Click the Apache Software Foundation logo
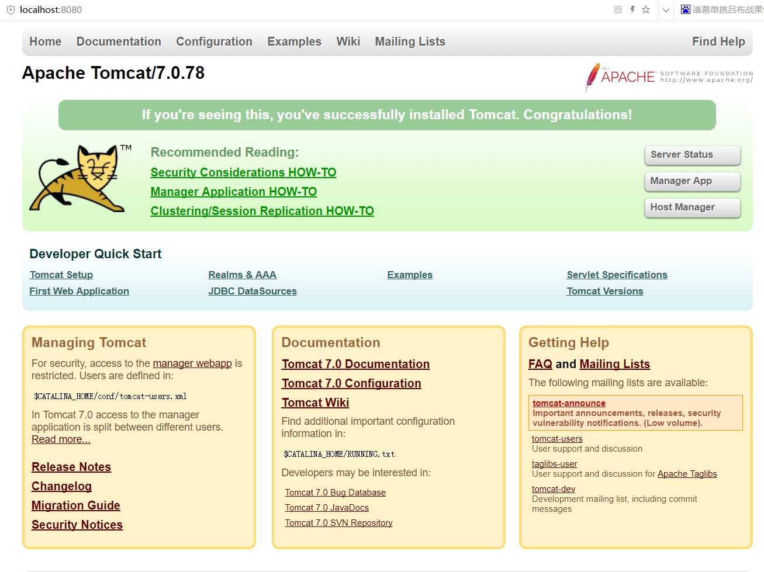 (669, 77)
